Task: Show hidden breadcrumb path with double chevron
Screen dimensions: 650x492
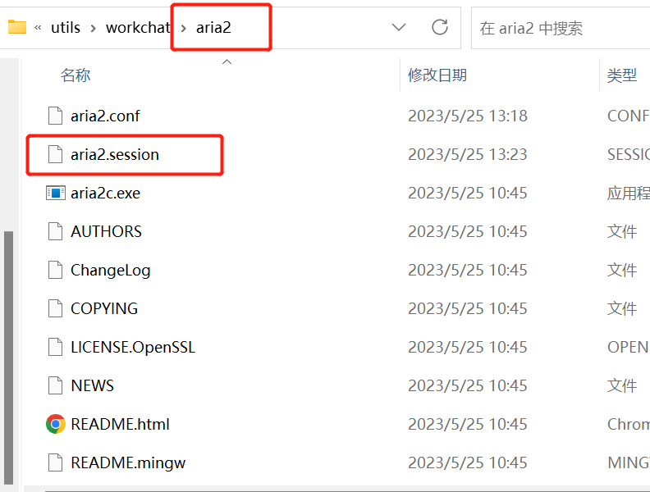Action: [38, 28]
